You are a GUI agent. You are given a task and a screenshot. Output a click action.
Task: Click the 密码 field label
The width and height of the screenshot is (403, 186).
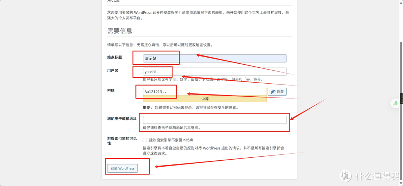point(111,91)
